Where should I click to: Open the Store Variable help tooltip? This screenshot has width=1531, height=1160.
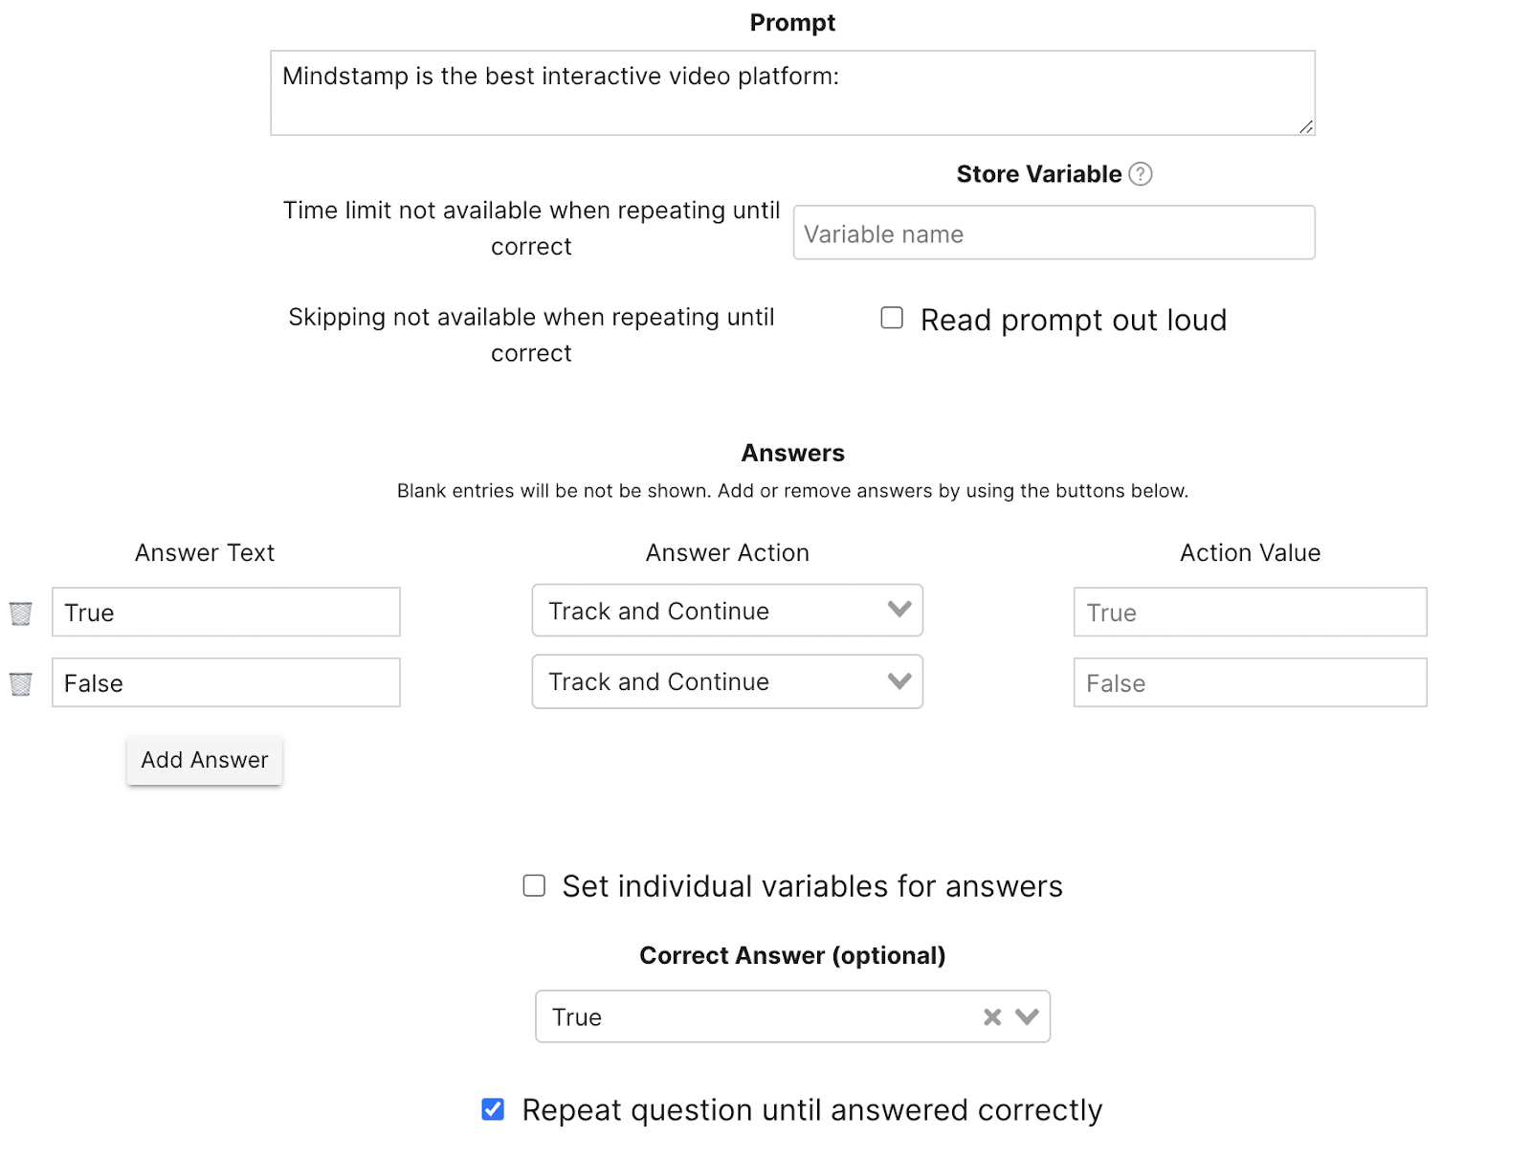tap(1141, 173)
